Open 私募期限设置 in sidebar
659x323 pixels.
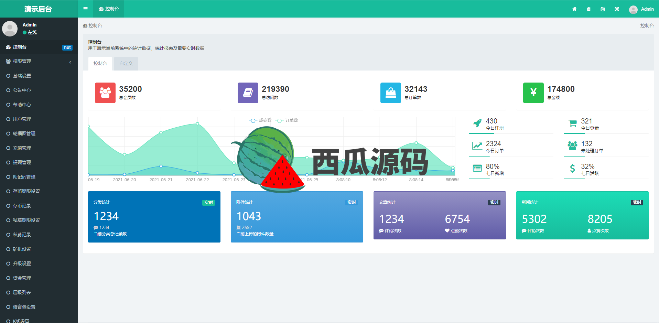pyautogui.click(x=39, y=220)
